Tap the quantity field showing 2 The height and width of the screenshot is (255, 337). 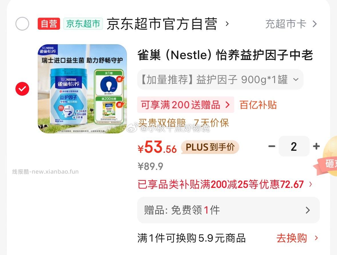pyautogui.click(x=294, y=146)
